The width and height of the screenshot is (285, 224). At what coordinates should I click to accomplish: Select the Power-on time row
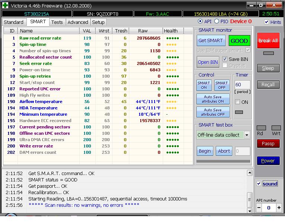pyautogui.click(x=98, y=70)
